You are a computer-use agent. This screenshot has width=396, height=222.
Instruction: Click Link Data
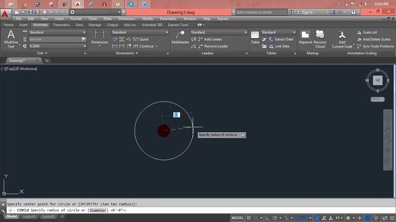(279, 46)
